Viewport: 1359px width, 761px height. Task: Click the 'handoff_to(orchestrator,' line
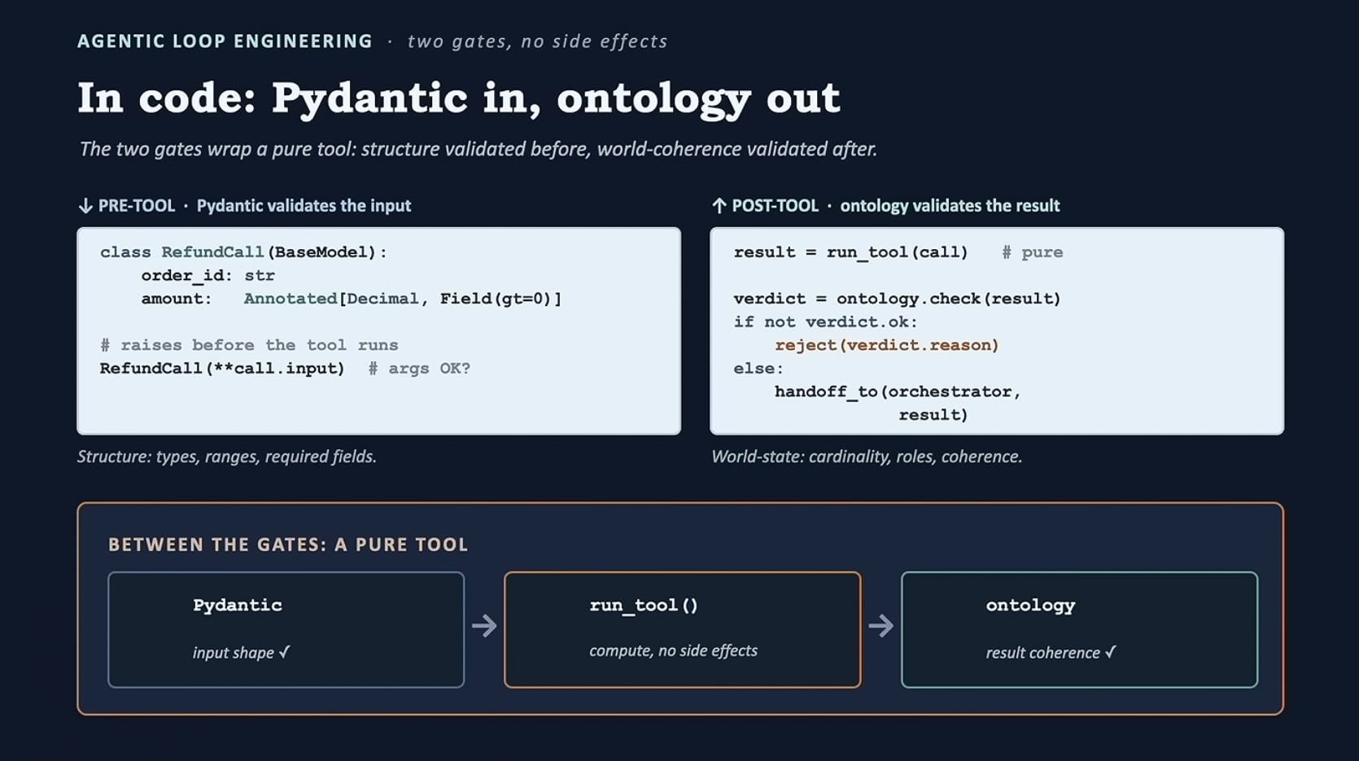point(898,391)
